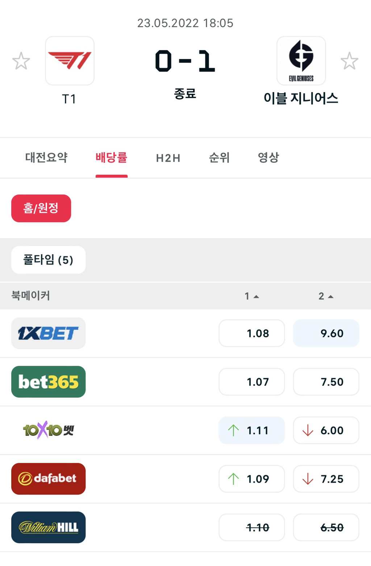Click the Evil Geniuses team logo
Viewport: 371px width, 566px height.
click(x=302, y=61)
